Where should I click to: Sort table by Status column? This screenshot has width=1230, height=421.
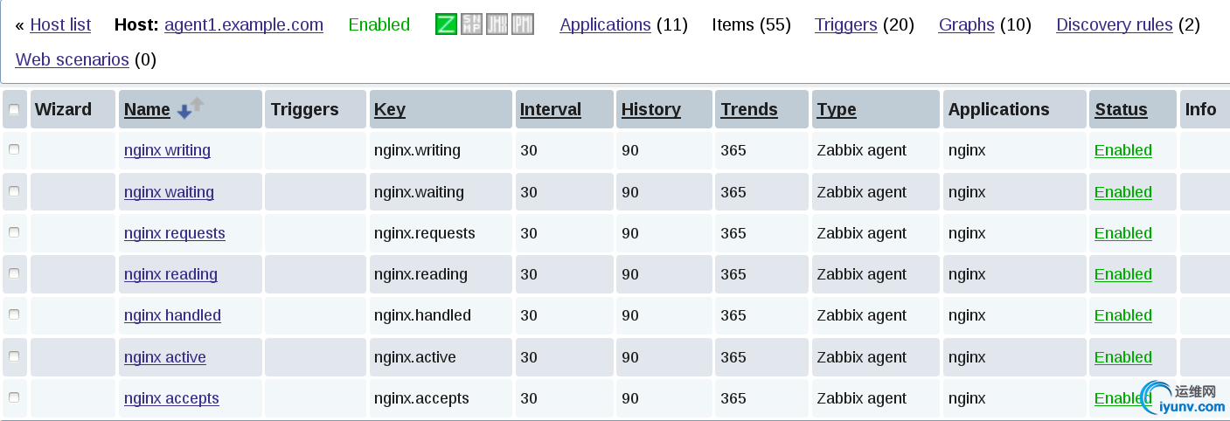pyautogui.click(x=1121, y=109)
